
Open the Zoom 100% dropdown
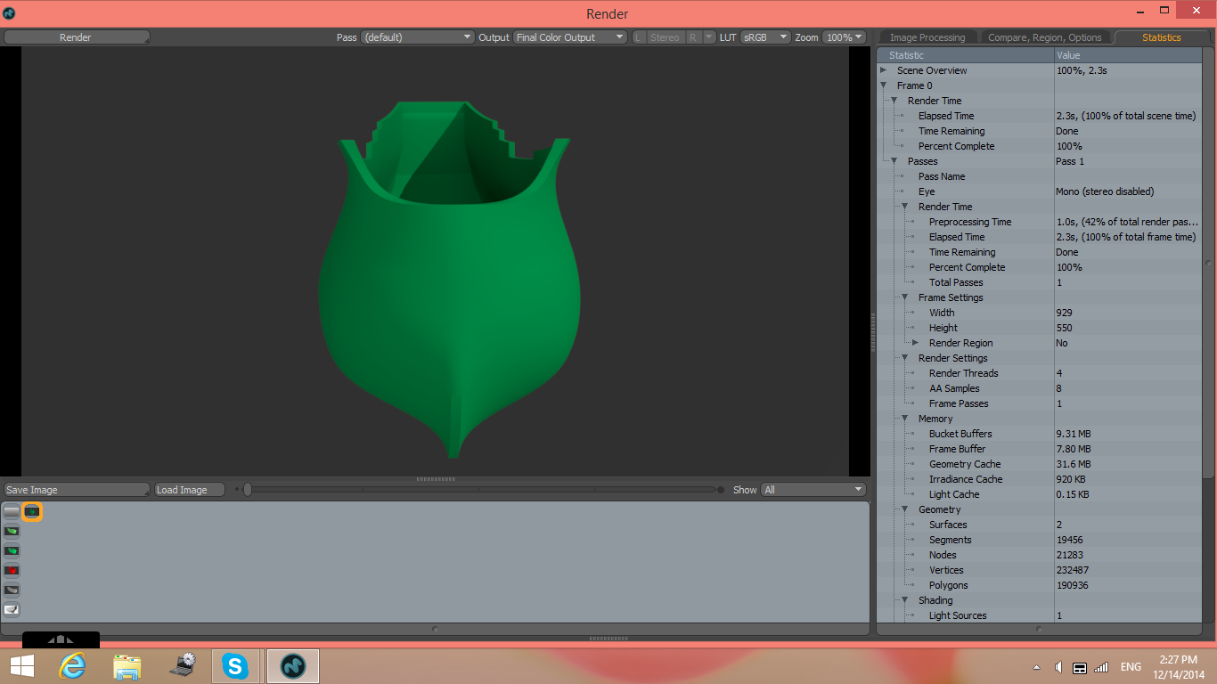point(844,37)
